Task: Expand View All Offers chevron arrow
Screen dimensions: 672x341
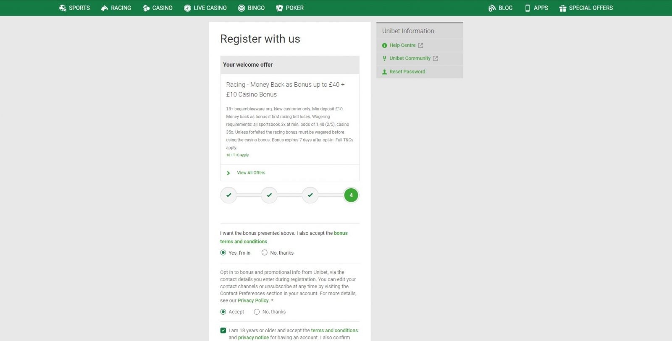Action: 228,173
